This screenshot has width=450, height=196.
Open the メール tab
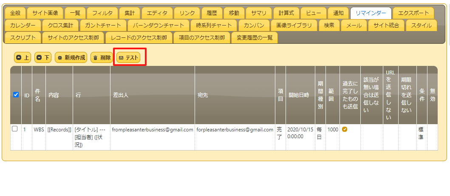tap(354, 25)
